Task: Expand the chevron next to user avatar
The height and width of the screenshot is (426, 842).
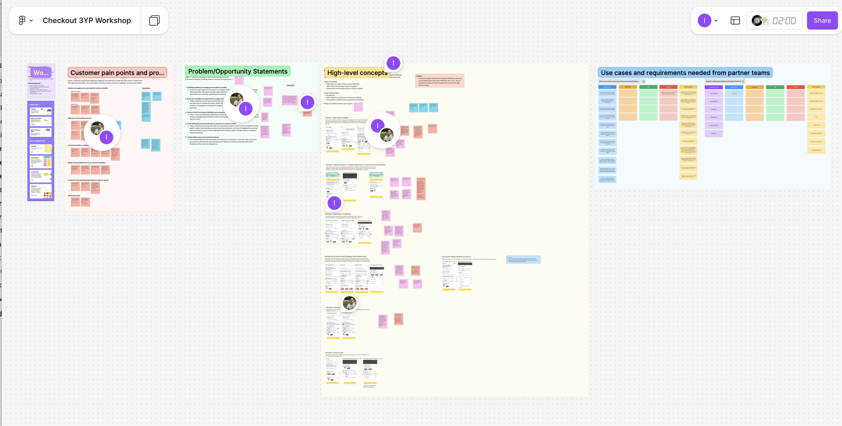Action: coord(716,21)
